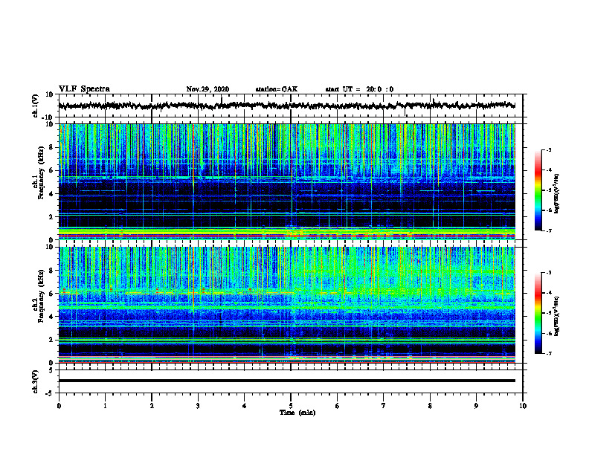
Task: Click the "-5" tick on ch.3(V) axis
Action: [x=51, y=393]
